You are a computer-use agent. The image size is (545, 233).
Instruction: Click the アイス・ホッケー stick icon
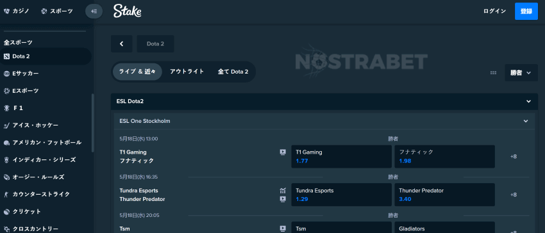(6, 125)
